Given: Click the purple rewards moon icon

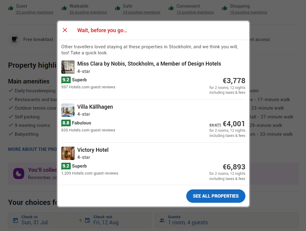Looking at the screenshot, I should click(x=18, y=173).
